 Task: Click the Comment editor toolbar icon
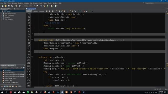(x=90, y=11)
